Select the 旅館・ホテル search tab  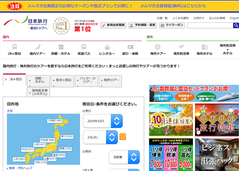tap(38, 81)
